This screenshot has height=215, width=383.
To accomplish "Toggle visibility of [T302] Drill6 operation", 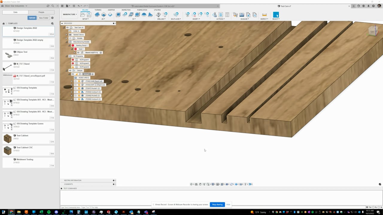I will pyautogui.click(x=75, y=81).
